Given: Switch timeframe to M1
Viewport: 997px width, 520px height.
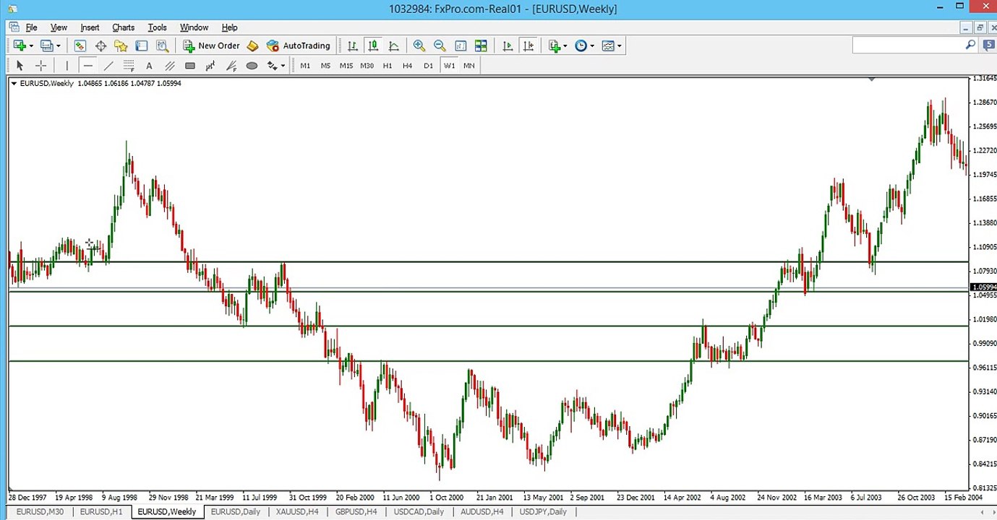Looking at the screenshot, I should [305, 66].
